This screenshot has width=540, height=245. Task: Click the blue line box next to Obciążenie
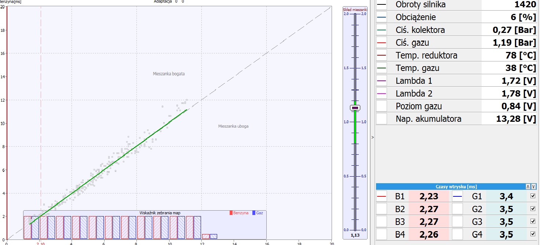point(382,17)
